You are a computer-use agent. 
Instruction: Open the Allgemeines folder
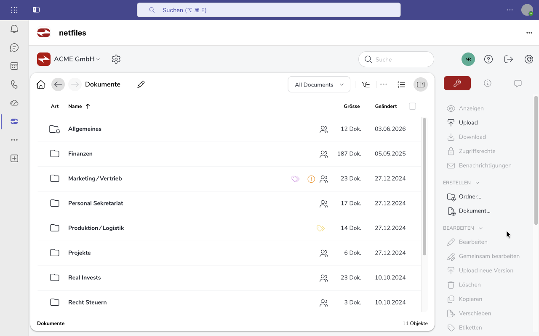point(85,129)
